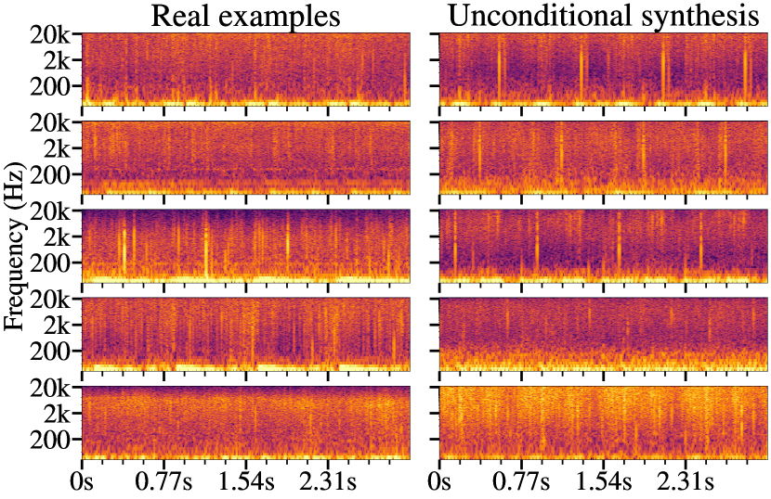Select the third-row Real examples spectrogram

click(246, 246)
